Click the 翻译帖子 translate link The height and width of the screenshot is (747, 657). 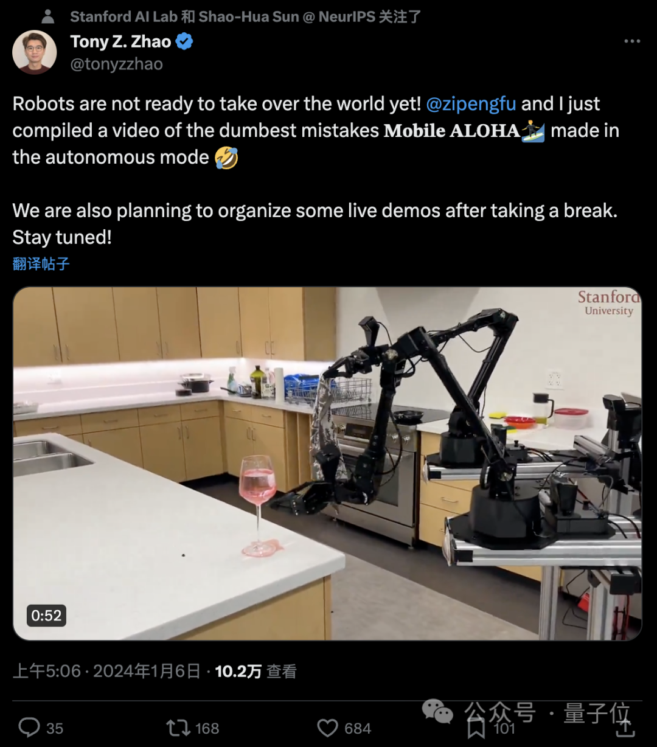(x=41, y=264)
